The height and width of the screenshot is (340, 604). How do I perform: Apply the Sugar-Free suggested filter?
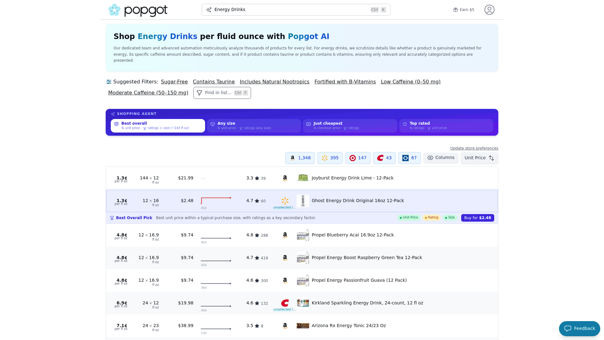click(x=174, y=82)
